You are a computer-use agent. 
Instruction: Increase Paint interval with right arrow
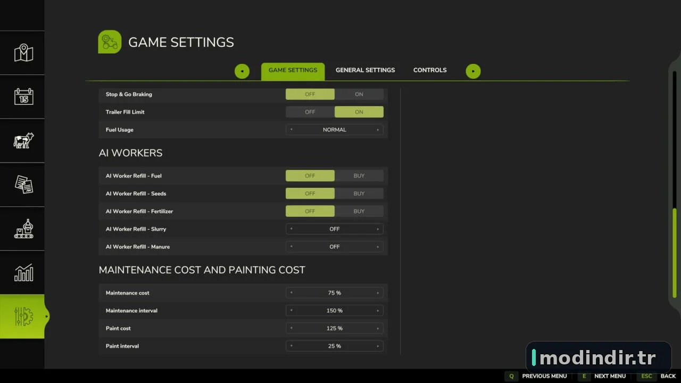[x=378, y=346]
